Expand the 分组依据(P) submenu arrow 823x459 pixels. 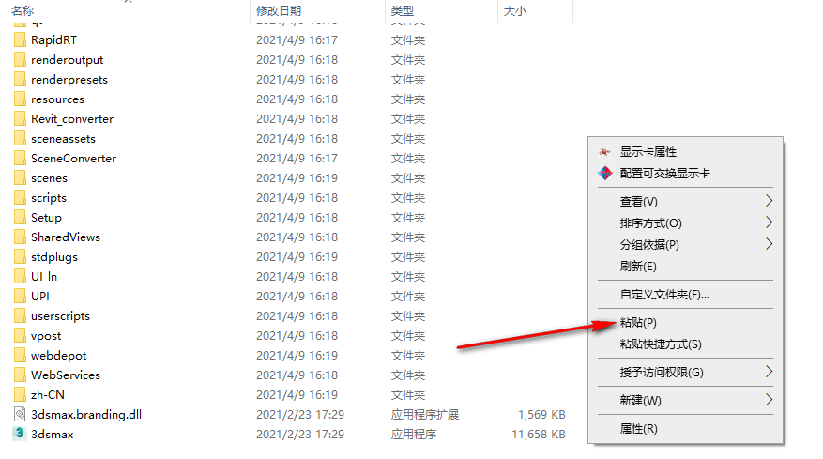tap(769, 244)
